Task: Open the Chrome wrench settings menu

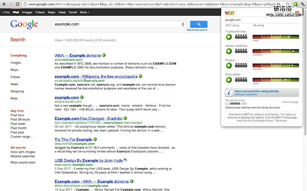Action: click(303, 4)
